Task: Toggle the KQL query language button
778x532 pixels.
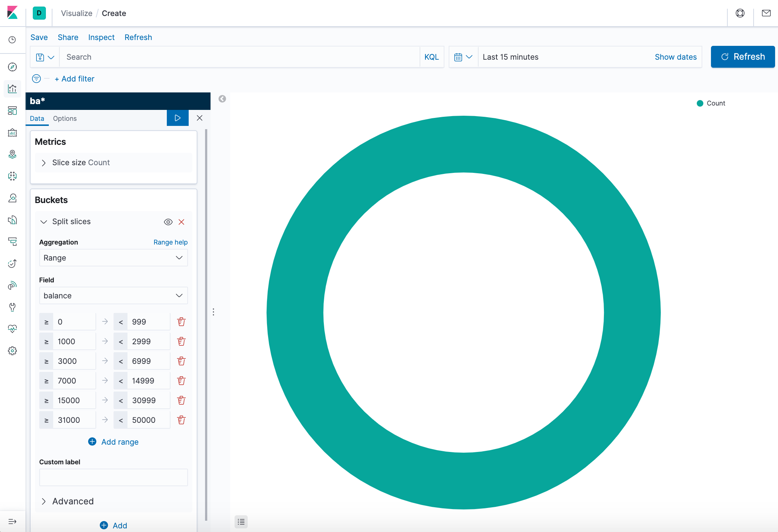Action: coord(432,57)
